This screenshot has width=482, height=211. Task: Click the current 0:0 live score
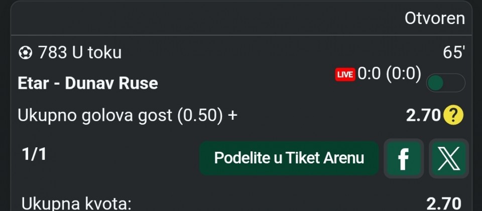[369, 74]
